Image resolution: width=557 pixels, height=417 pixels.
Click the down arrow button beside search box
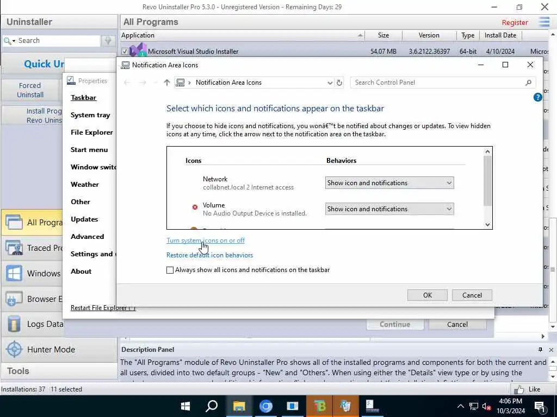108,41
